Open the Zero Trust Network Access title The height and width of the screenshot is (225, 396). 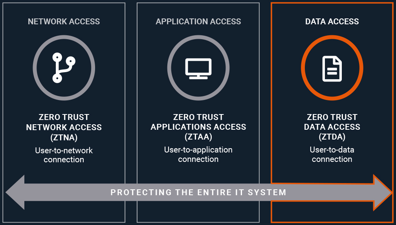pos(64,122)
